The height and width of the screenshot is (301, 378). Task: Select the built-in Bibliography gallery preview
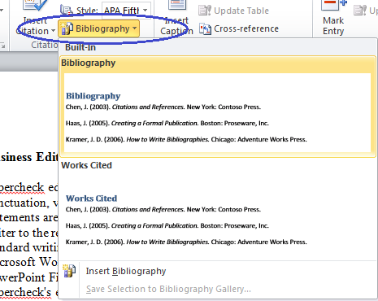tap(218, 107)
